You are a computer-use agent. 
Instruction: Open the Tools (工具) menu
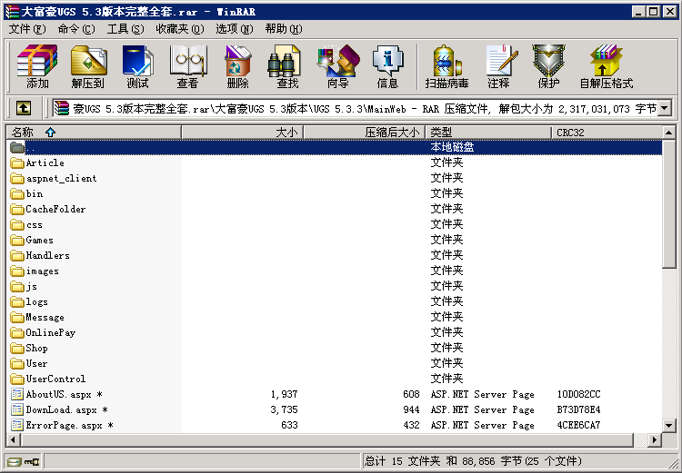coord(125,29)
